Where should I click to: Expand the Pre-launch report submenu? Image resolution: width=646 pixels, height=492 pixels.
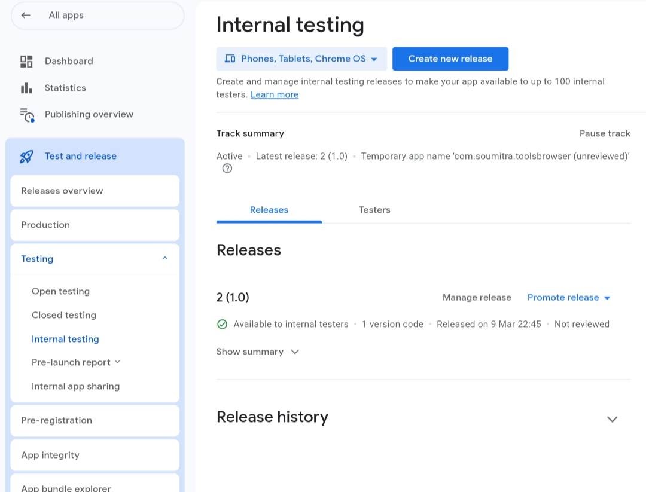117,362
